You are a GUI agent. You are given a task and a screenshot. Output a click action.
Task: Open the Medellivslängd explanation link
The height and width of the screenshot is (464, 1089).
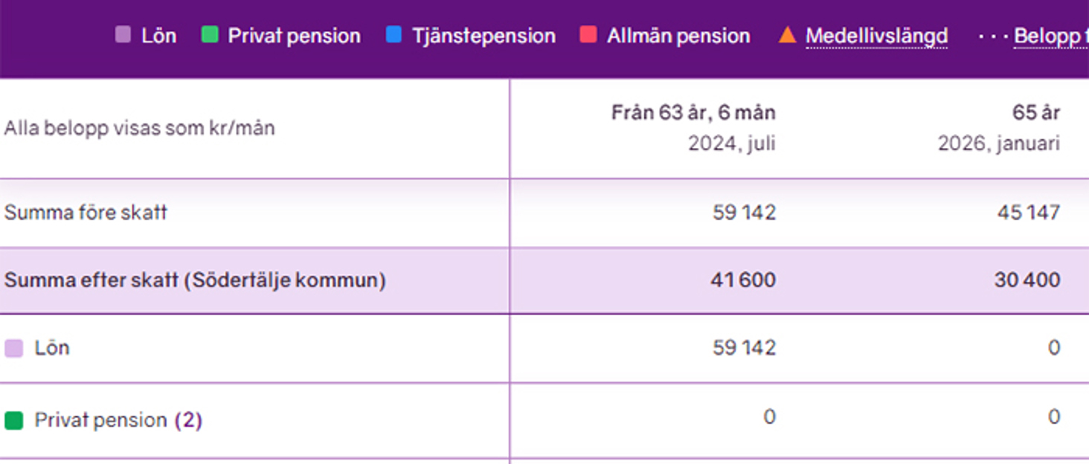[x=876, y=36]
